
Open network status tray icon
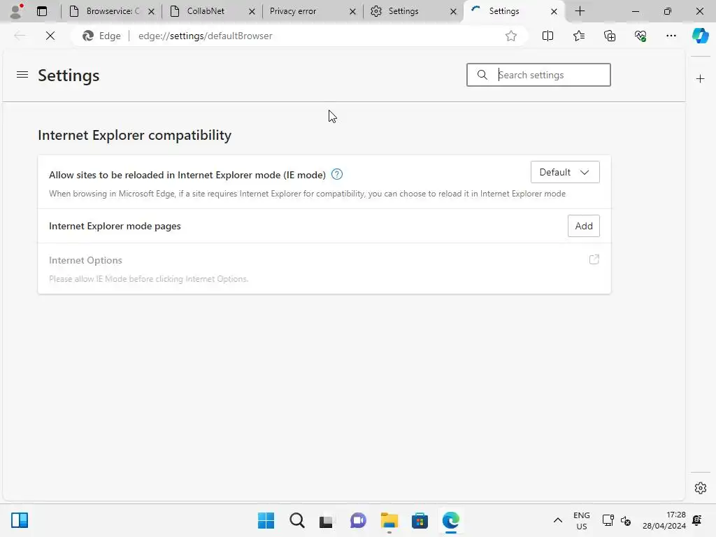point(608,520)
